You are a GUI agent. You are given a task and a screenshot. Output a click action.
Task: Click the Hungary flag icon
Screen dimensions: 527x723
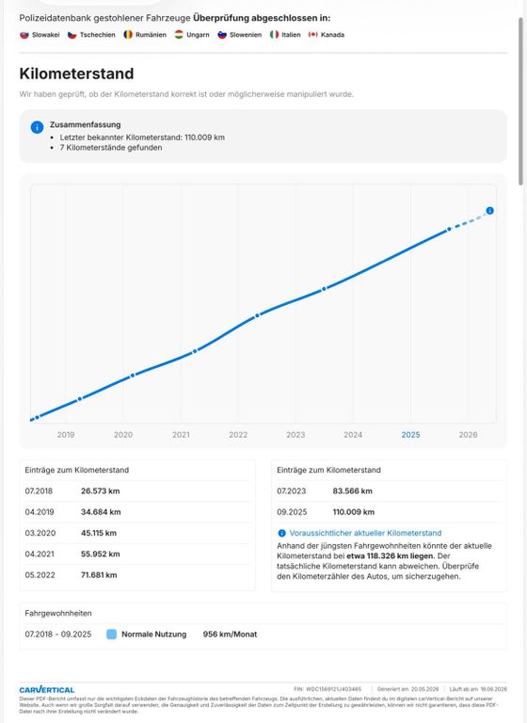click(x=179, y=35)
